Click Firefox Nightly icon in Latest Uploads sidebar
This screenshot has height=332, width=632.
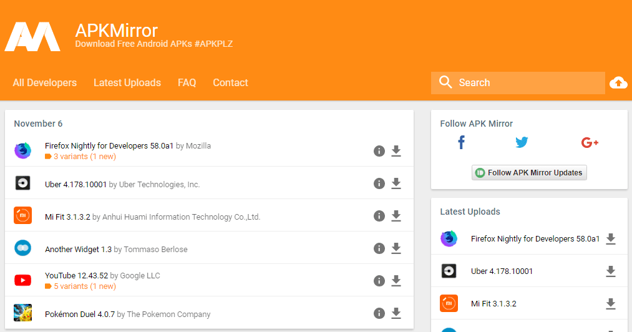[x=449, y=239]
